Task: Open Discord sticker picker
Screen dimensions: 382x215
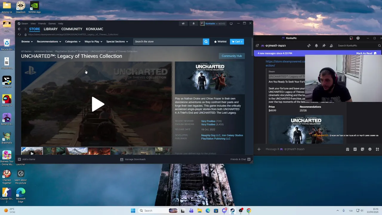Action: click(x=362, y=149)
